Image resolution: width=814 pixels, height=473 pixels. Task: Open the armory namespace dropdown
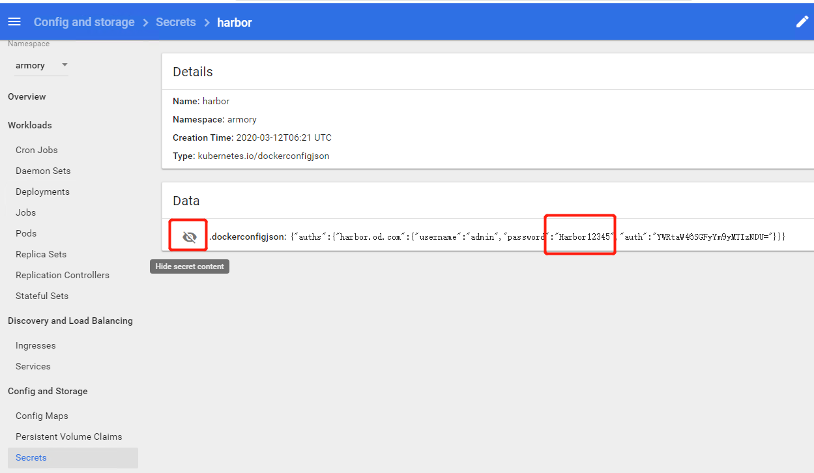(41, 65)
